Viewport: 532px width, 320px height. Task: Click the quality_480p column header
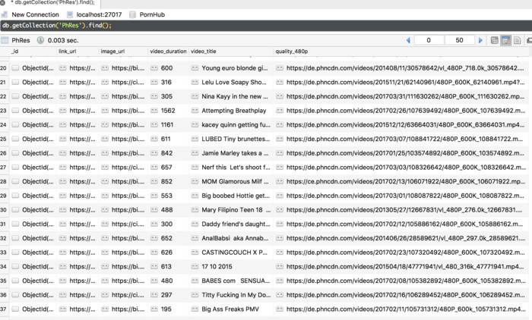pos(291,52)
